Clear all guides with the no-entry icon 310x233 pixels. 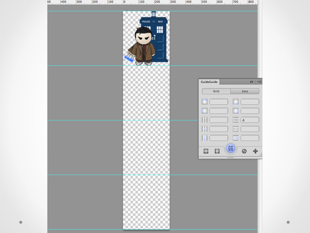tap(244, 151)
